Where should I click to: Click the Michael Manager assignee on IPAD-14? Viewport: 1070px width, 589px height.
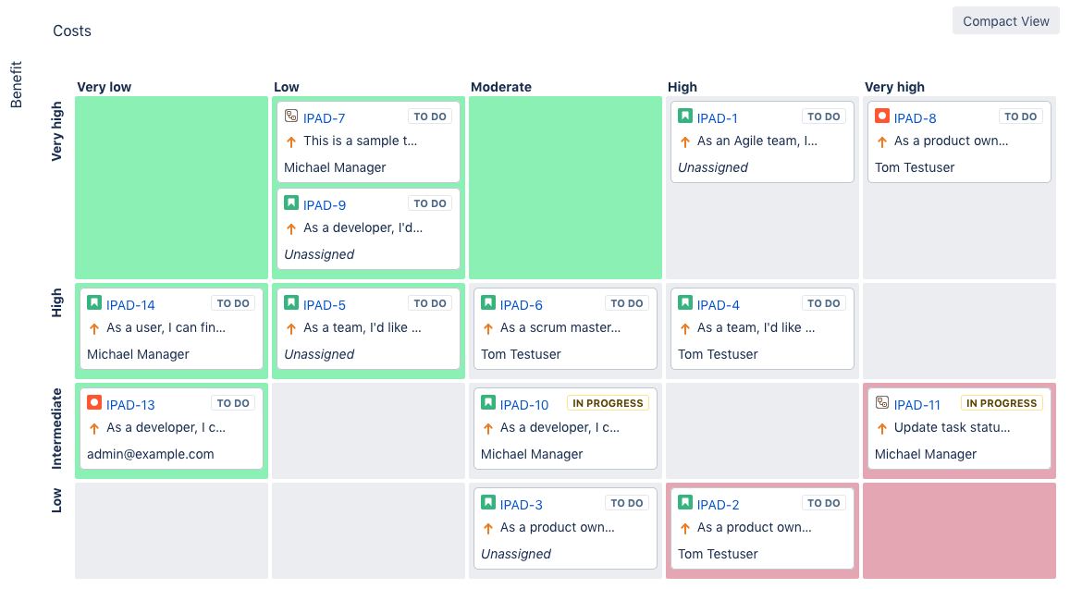138,354
